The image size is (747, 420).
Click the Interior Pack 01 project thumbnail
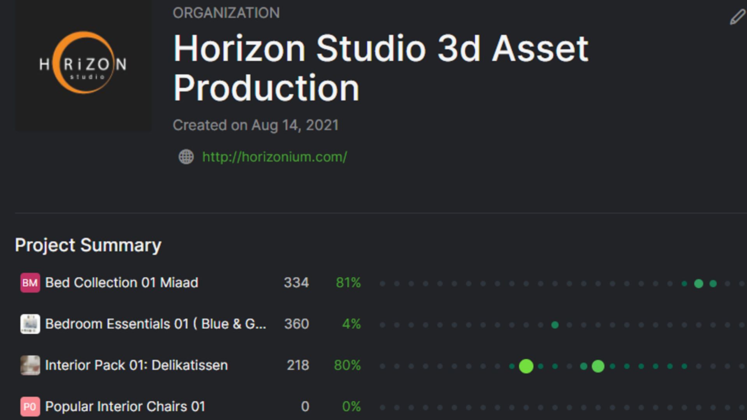pos(30,365)
